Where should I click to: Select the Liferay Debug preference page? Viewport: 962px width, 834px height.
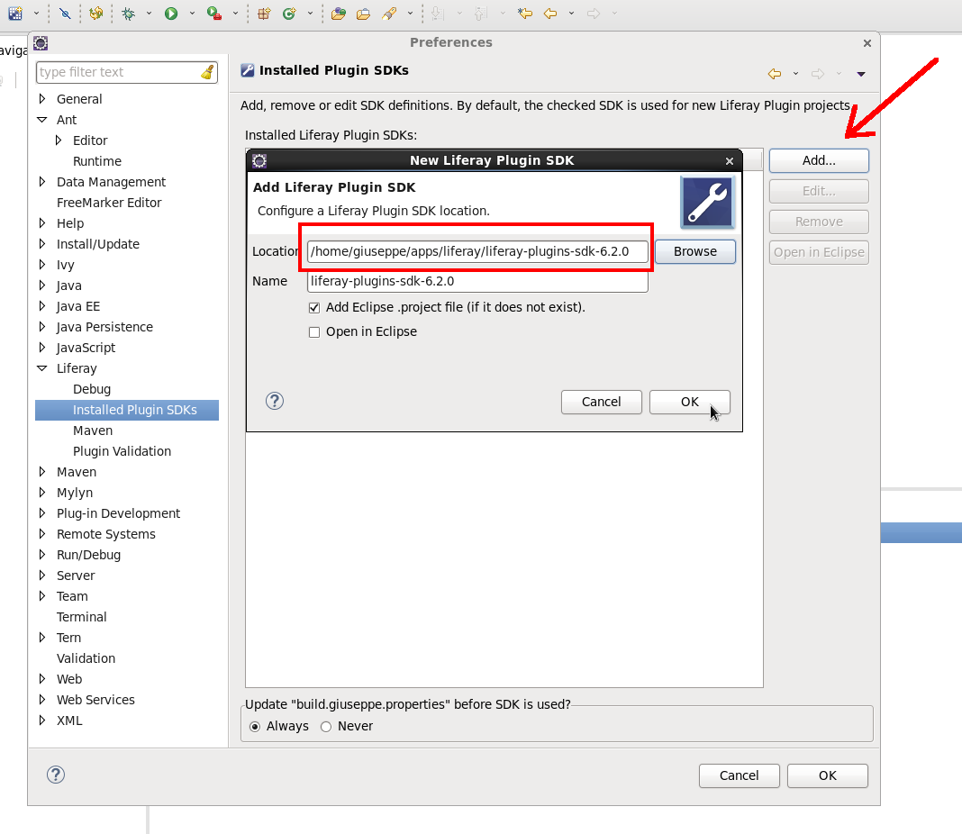pos(92,389)
